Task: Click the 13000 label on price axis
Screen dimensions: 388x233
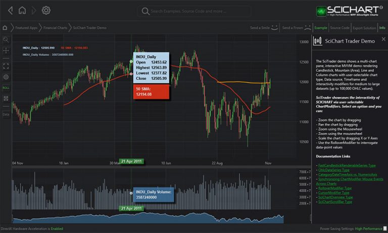Action: (x=304, y=42)
